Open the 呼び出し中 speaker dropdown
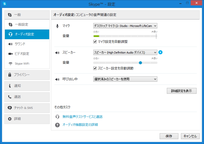 [125, 79]
